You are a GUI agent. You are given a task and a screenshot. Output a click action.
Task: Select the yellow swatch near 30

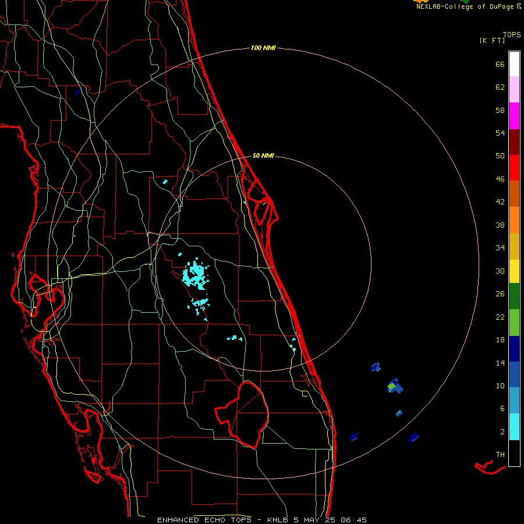click(514, 271)
